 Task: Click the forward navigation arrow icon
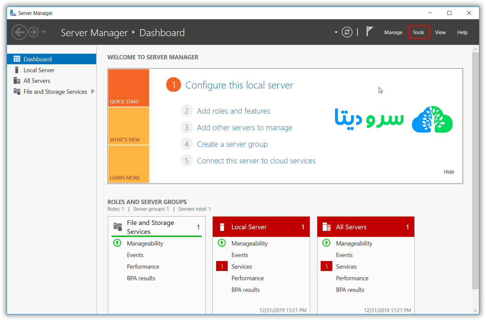34,32
